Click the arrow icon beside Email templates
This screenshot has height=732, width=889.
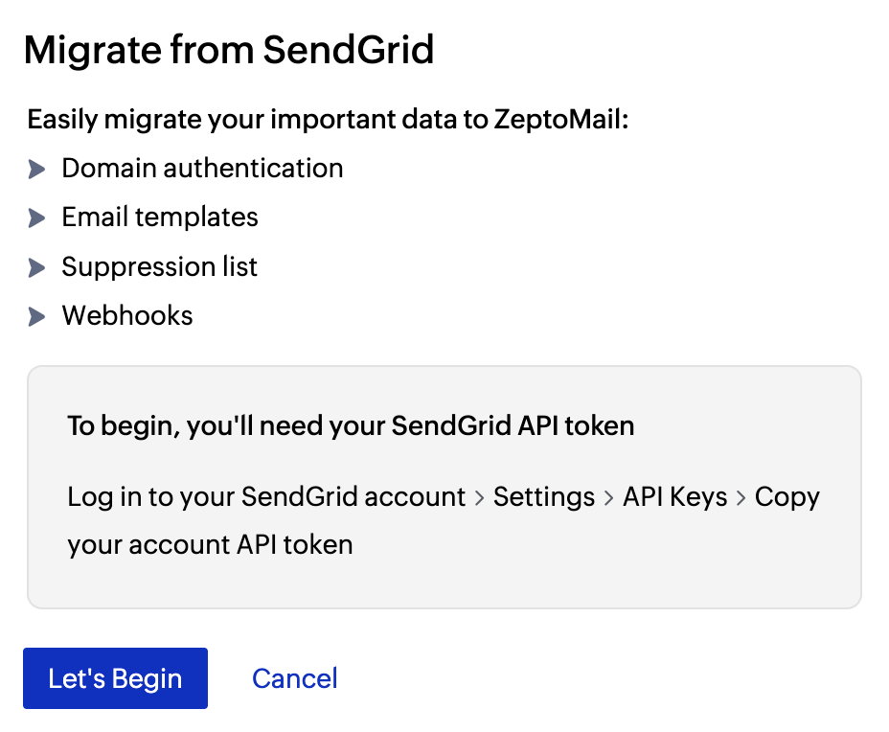[37, 217]
